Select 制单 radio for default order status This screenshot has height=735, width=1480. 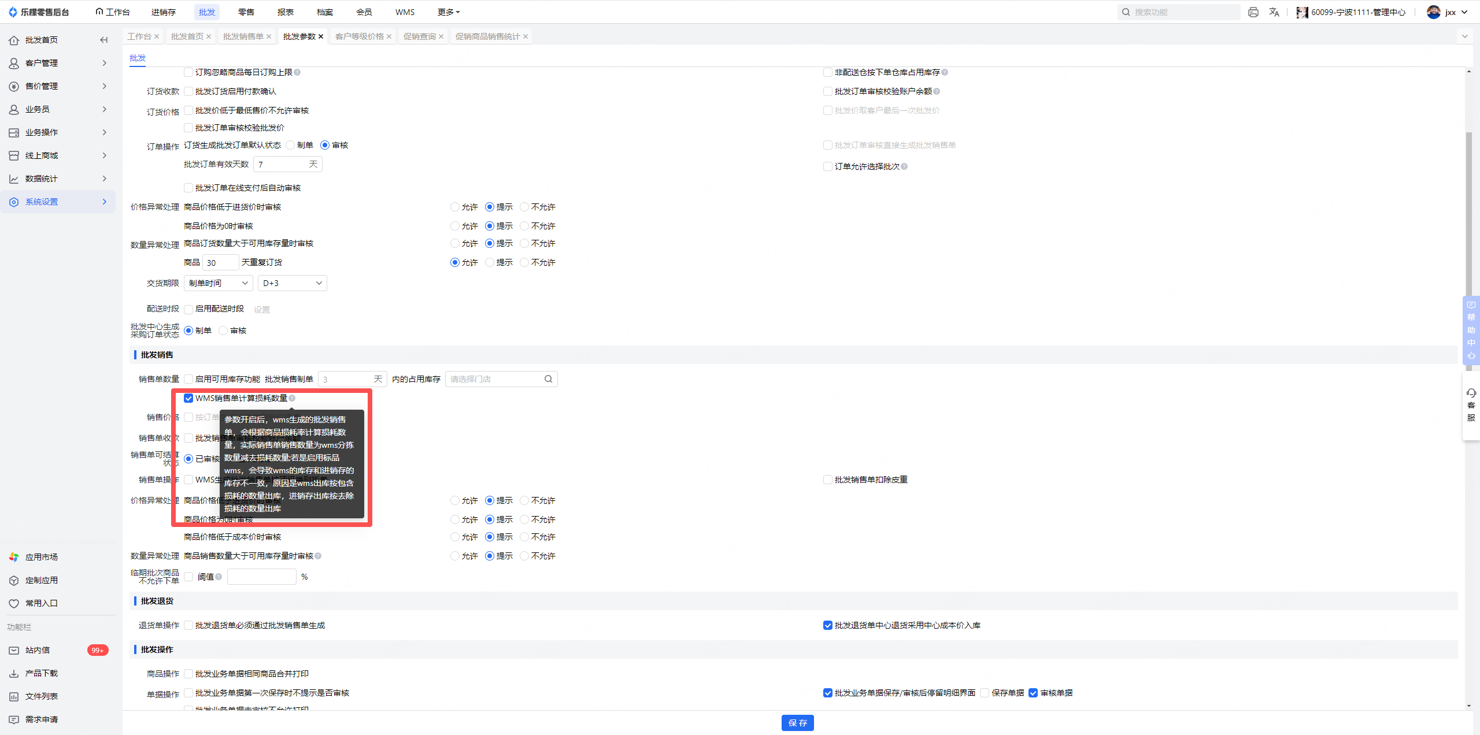[290, 145]
